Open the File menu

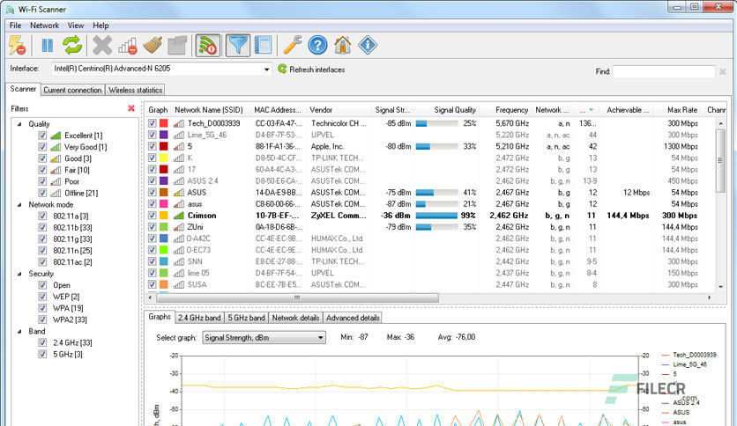tap(16, 26)
